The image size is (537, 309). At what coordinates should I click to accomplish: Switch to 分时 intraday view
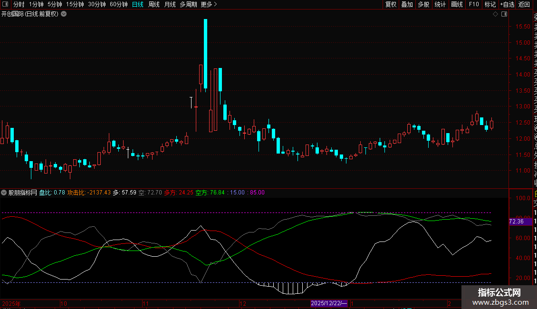[19, 4]
